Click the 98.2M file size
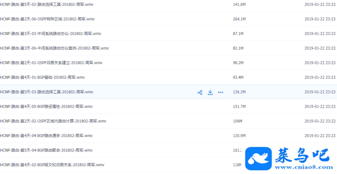 point(238,63)
